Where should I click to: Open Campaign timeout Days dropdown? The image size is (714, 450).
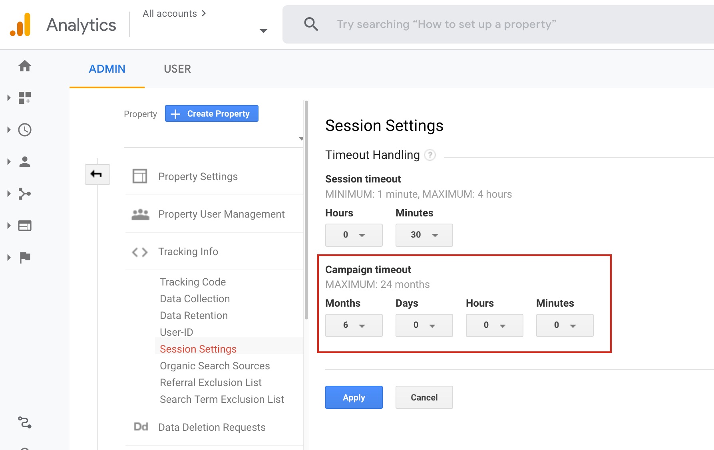click(x=424, y=325)
